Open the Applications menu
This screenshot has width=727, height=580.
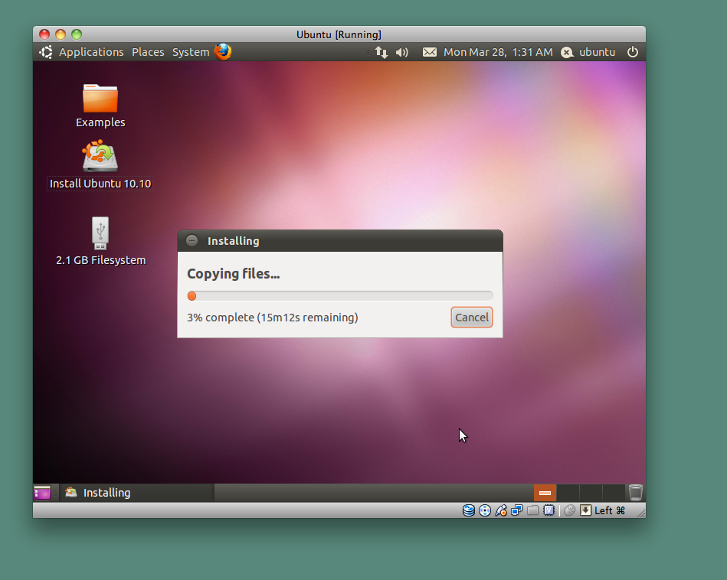click(91, 52)
